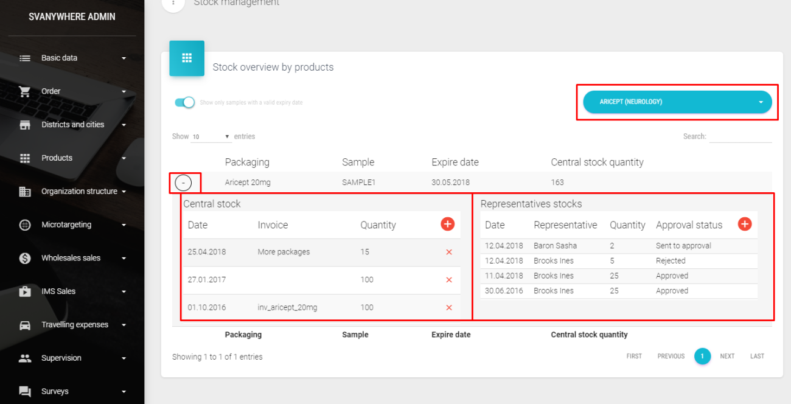
Task: Delete the 'More packages' invoice row
Action: pos(449,252)
